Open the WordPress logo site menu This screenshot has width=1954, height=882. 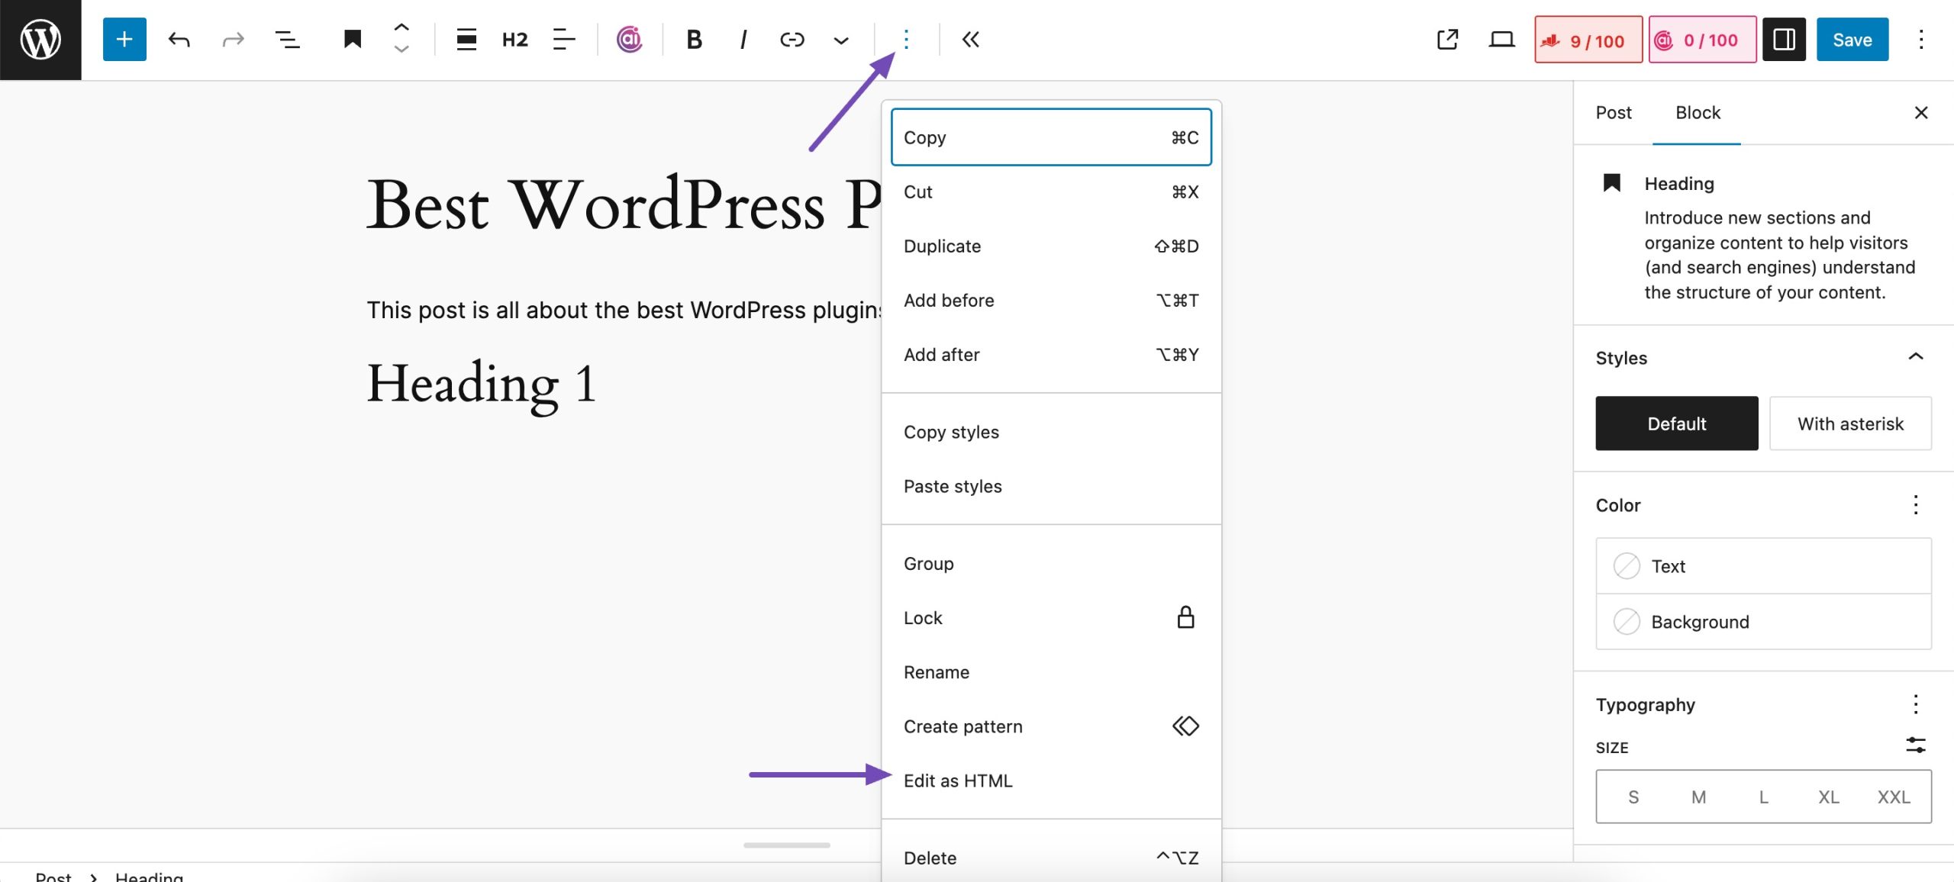point(40,40)
